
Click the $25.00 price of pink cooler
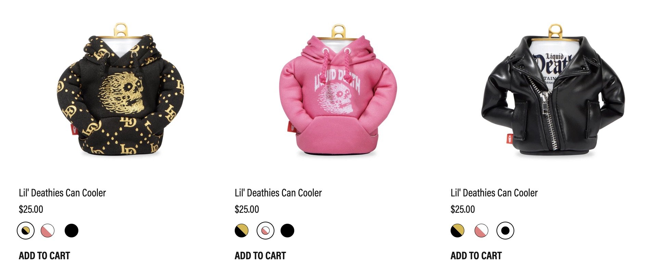247,209
